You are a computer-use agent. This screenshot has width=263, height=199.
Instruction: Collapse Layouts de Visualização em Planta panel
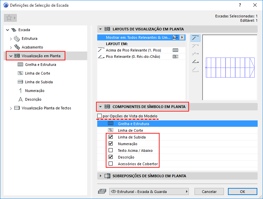100,29
